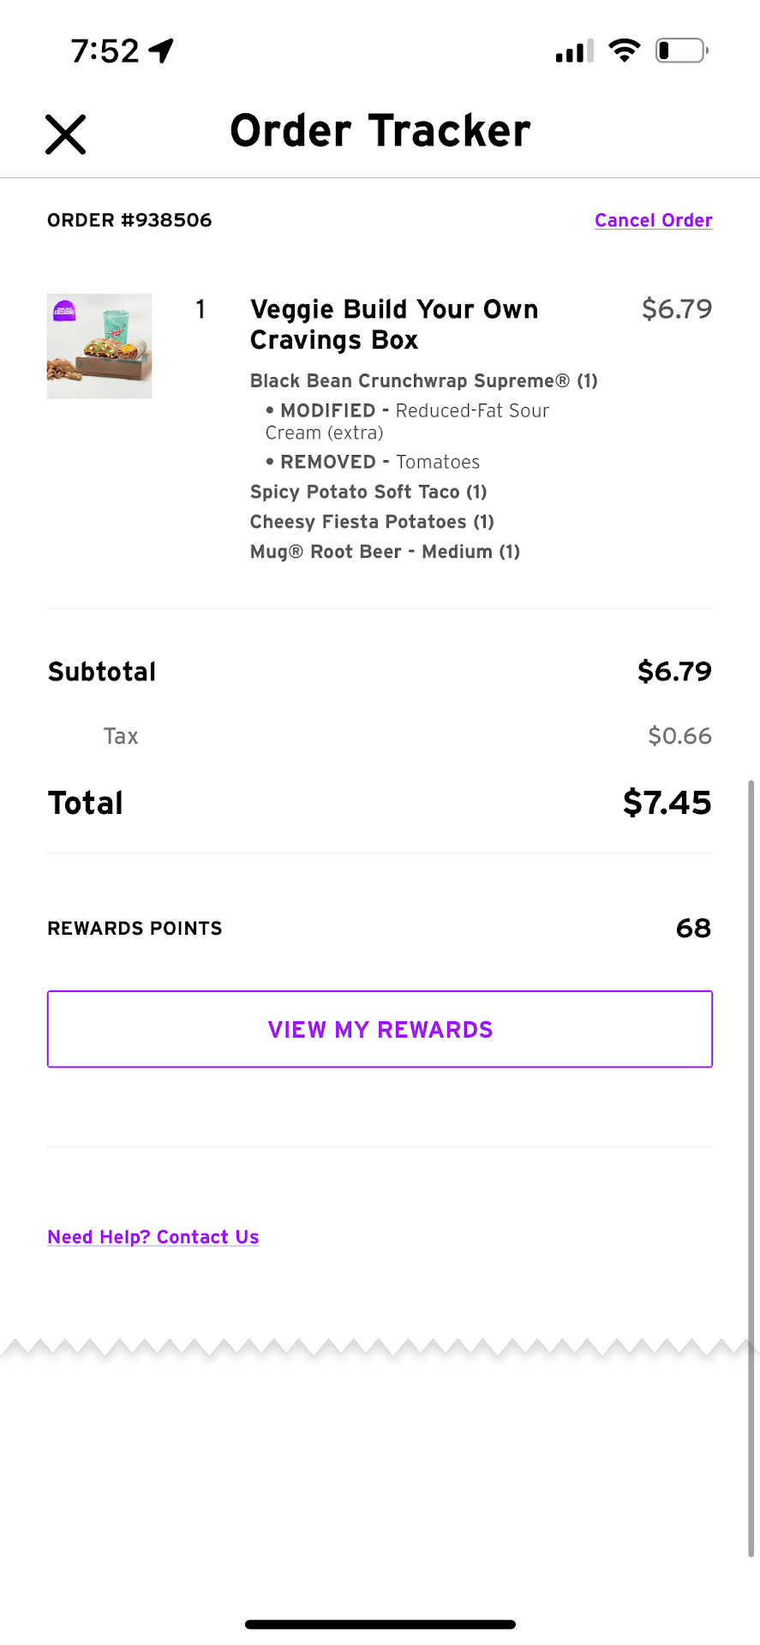Tap the Total amount $7.45
Screen dimensions: 760x1645
[x=667, y=803]
